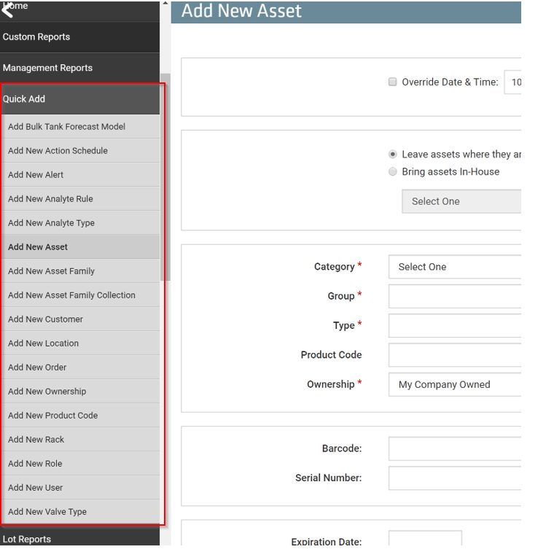Choose Add New Location
Image resolution: width=546 pixels, height=552 pixels.
click(x=81, y=343)
